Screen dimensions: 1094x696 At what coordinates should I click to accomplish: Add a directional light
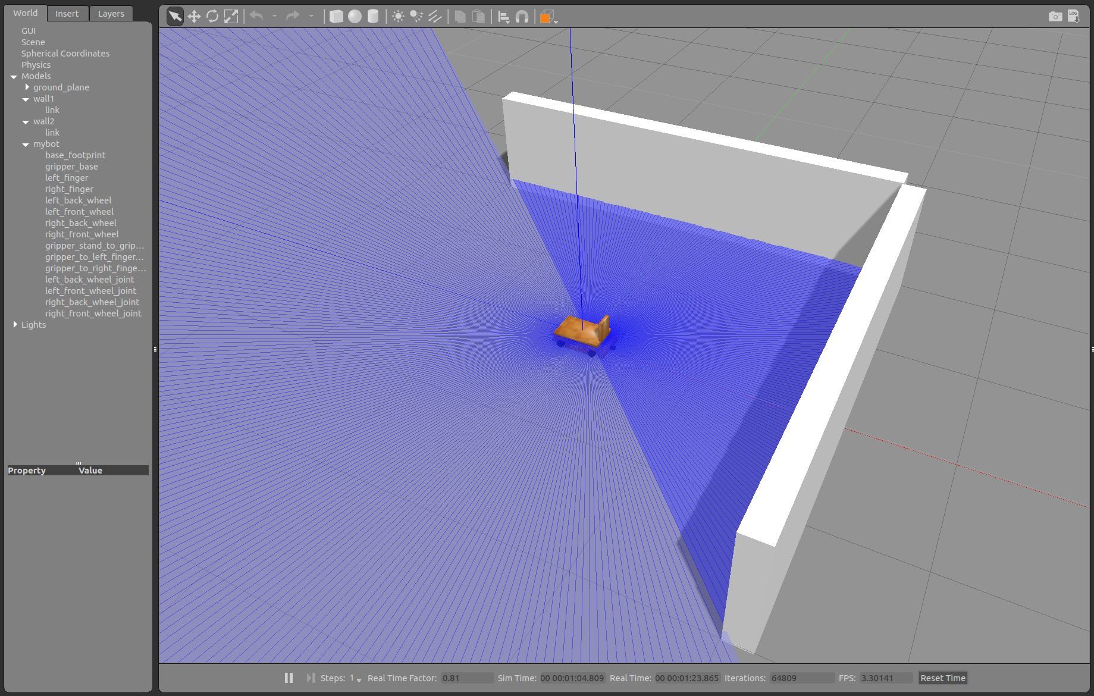tap(435, 17)
